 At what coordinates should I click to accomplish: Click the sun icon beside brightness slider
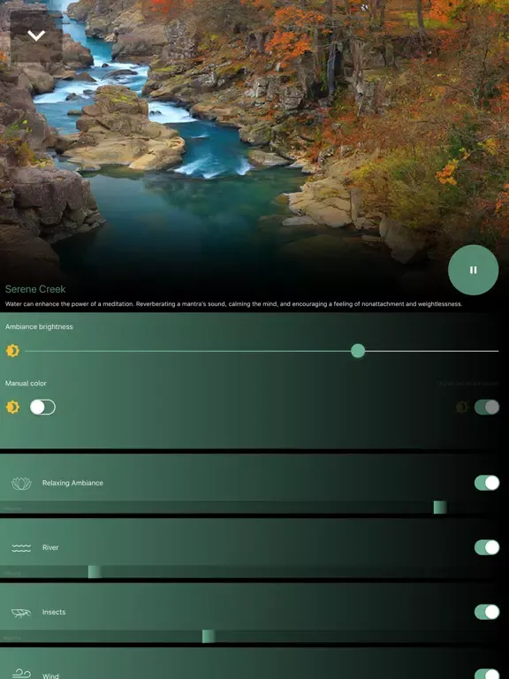(x=12, y=350)
